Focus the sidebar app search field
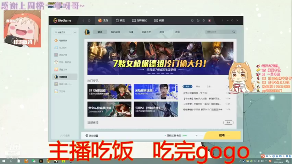292x164 pixels. point(62,32)
